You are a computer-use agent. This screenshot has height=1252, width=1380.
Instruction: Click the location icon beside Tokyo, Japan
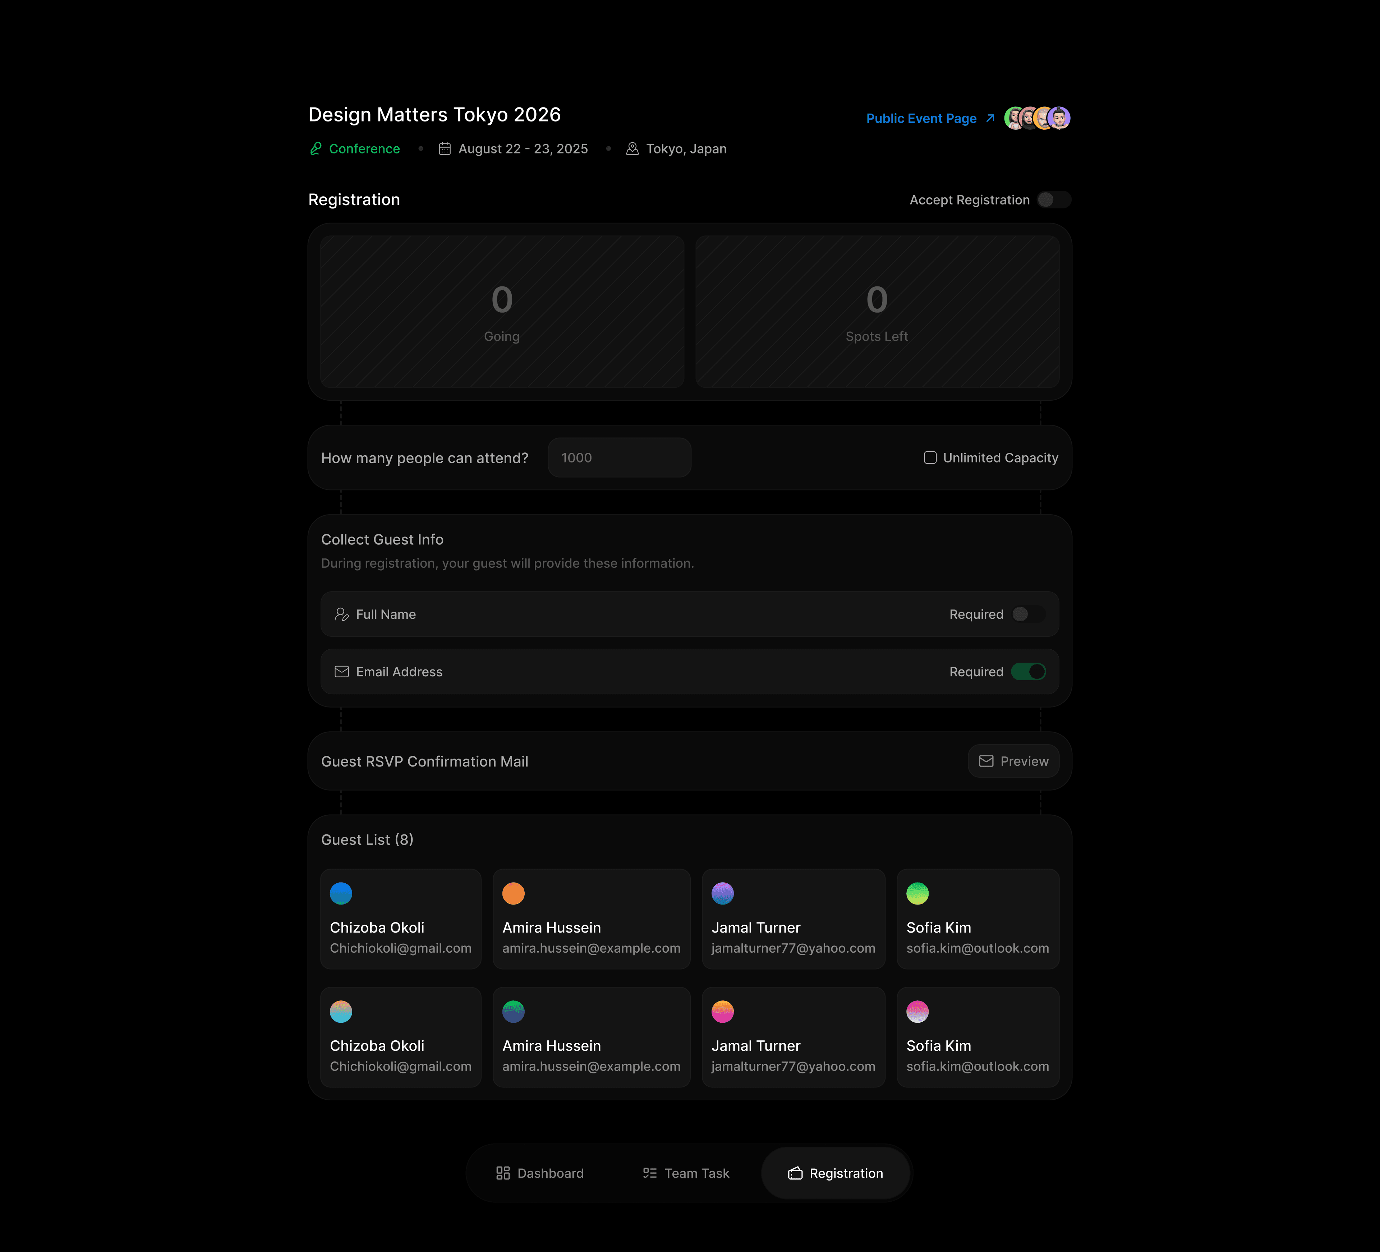coord(632,148)
